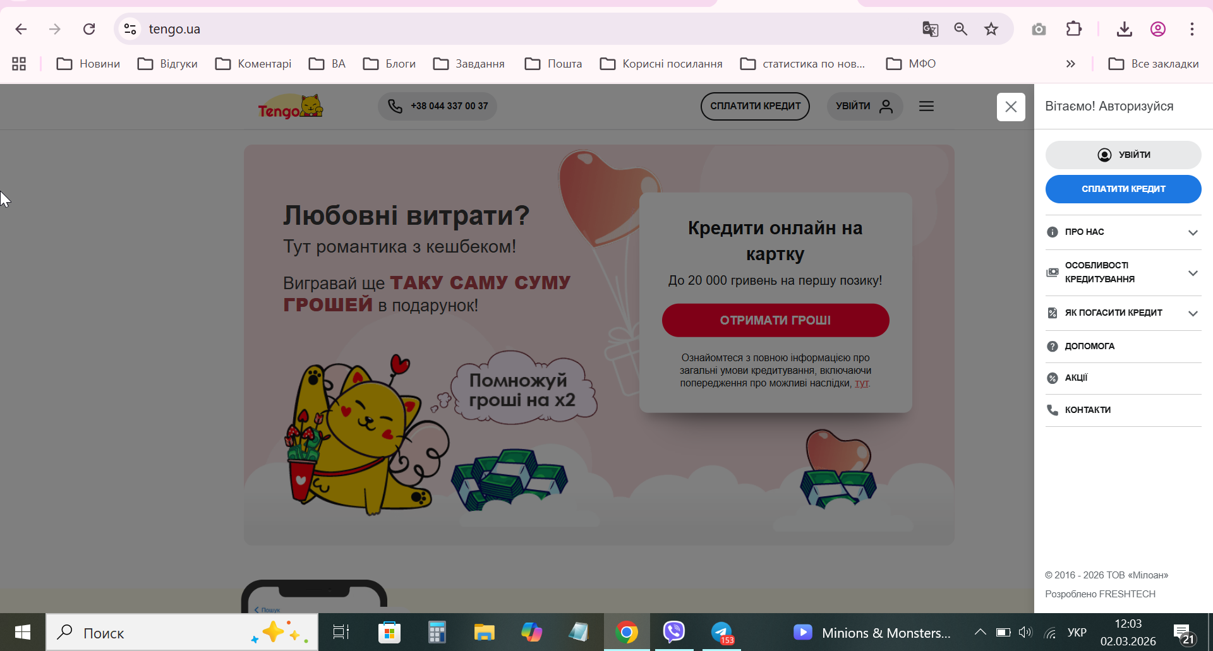Open Google Translate page icon
This screenshot has height=651, width=1213.
(x=930, y=29)
